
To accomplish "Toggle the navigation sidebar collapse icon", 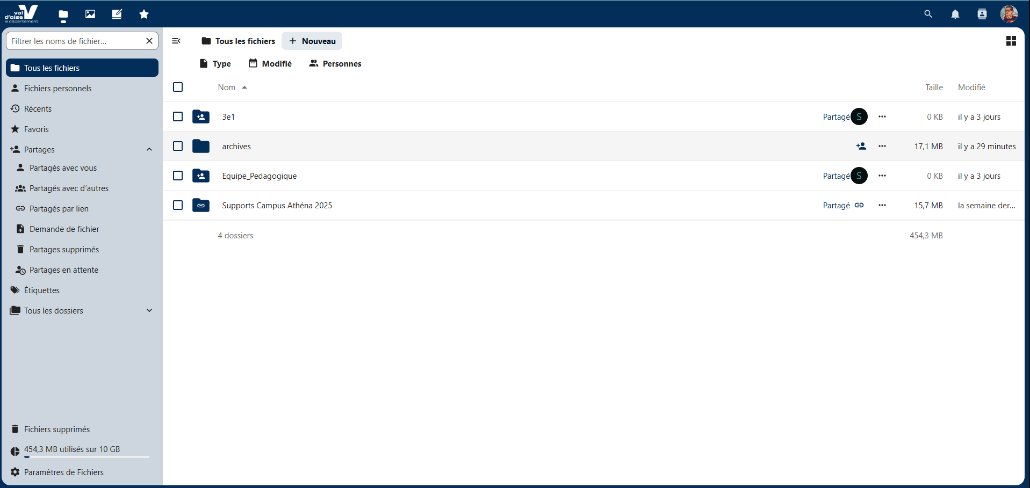I will (x=176, y=41).
